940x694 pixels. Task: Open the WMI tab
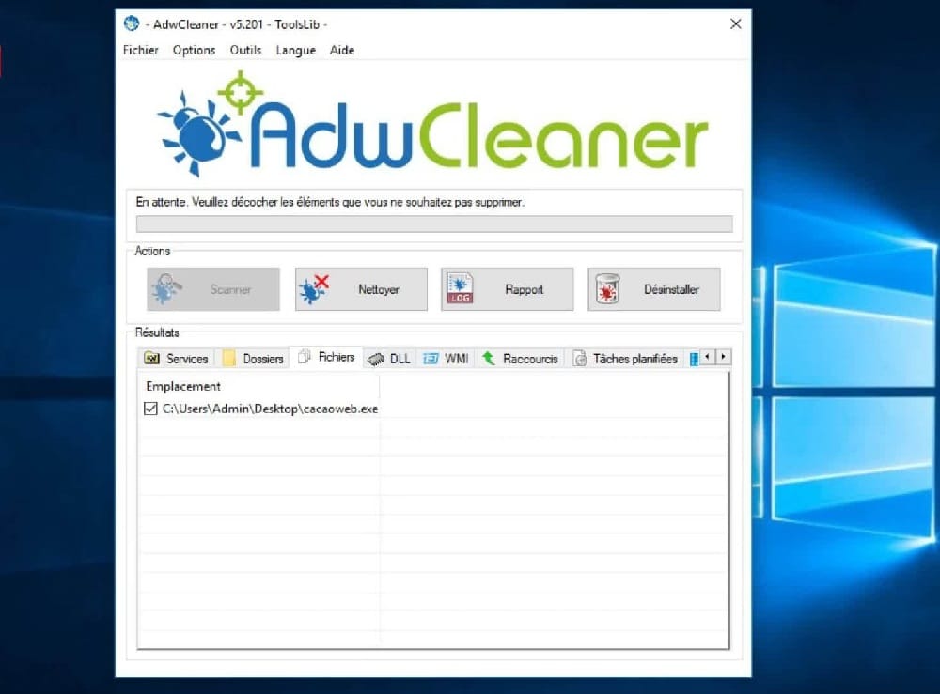tap(446, 358)
